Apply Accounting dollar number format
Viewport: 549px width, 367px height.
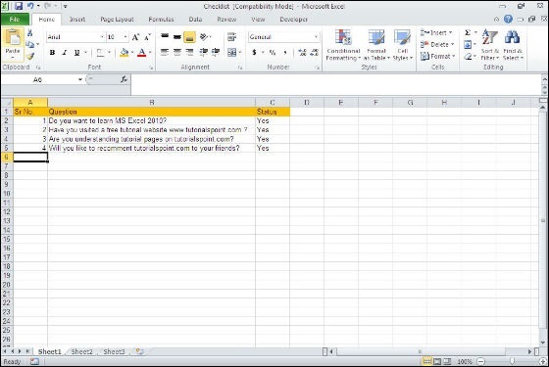coord(254,53)
